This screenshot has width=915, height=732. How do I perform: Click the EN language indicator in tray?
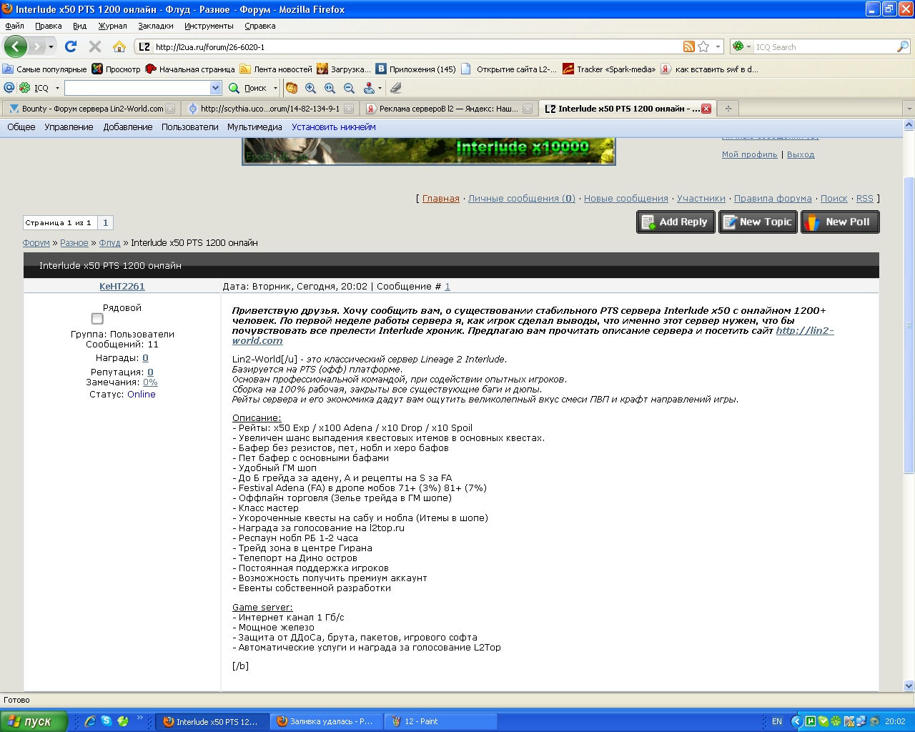tap(777, 721)
